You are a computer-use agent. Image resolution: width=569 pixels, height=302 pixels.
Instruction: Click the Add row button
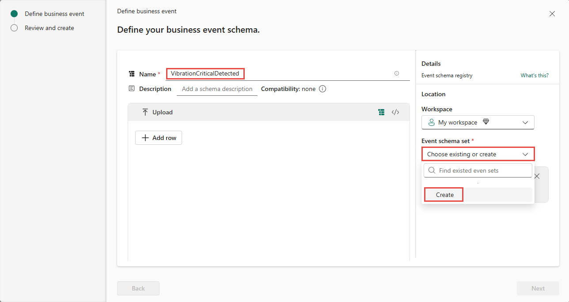(x=159, y=138)
